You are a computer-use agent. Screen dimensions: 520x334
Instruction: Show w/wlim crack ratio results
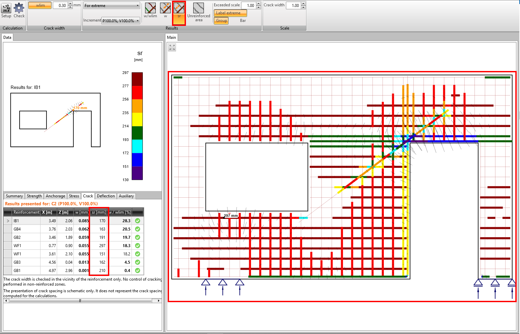pyautogui.click(x=150, y=10)
